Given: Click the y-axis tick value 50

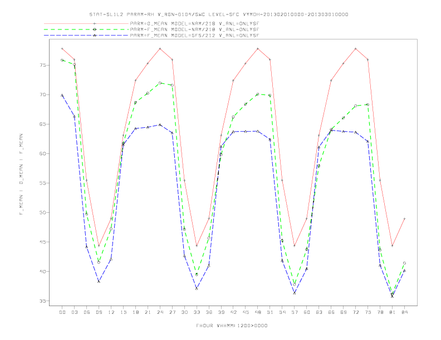Looking at the screenshot, I should tap(43, 213).
